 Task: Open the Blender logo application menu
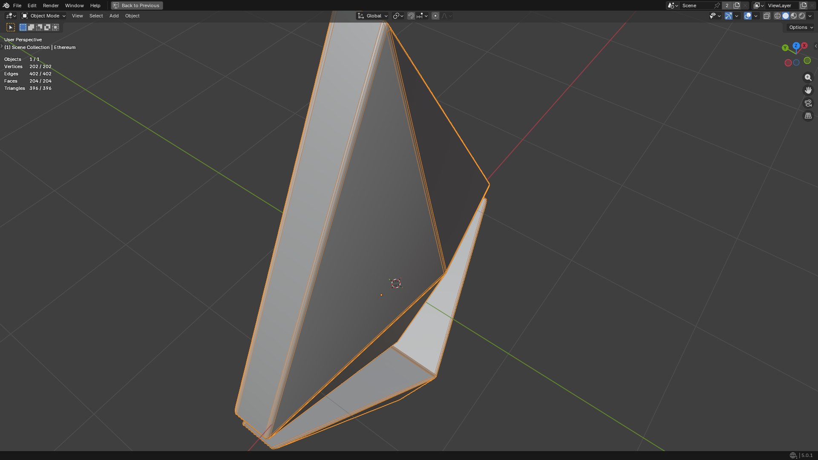click(6, 6)
